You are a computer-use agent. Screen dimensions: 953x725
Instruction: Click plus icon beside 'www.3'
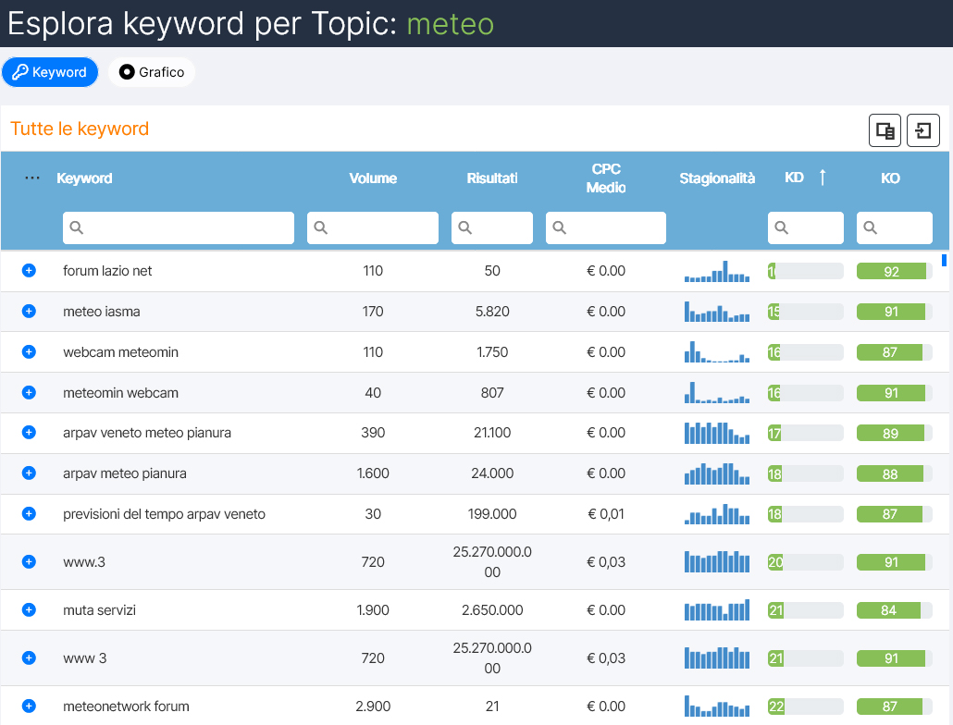click(x=29, y=562)
